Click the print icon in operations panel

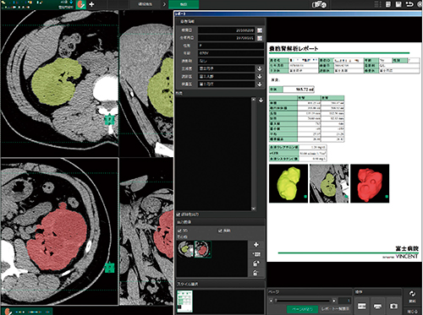377,306
